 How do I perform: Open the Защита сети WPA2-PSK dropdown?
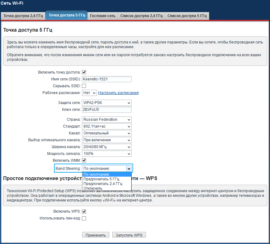pyautogui.click(x=106, y=103)
